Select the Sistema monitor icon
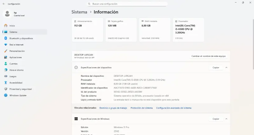The height and width of the screenshot is (135, 254). pyautogui.click(x=6, y=32)
